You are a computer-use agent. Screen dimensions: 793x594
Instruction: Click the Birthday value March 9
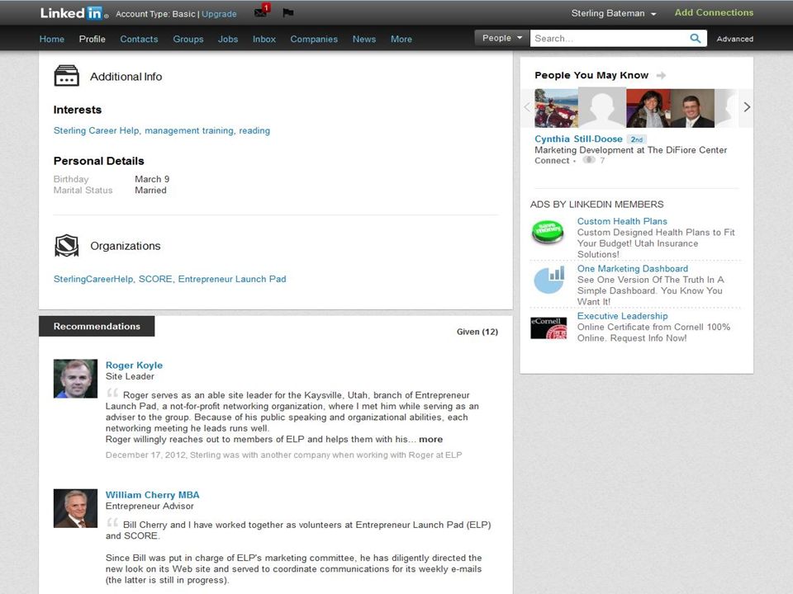point(152,179)
